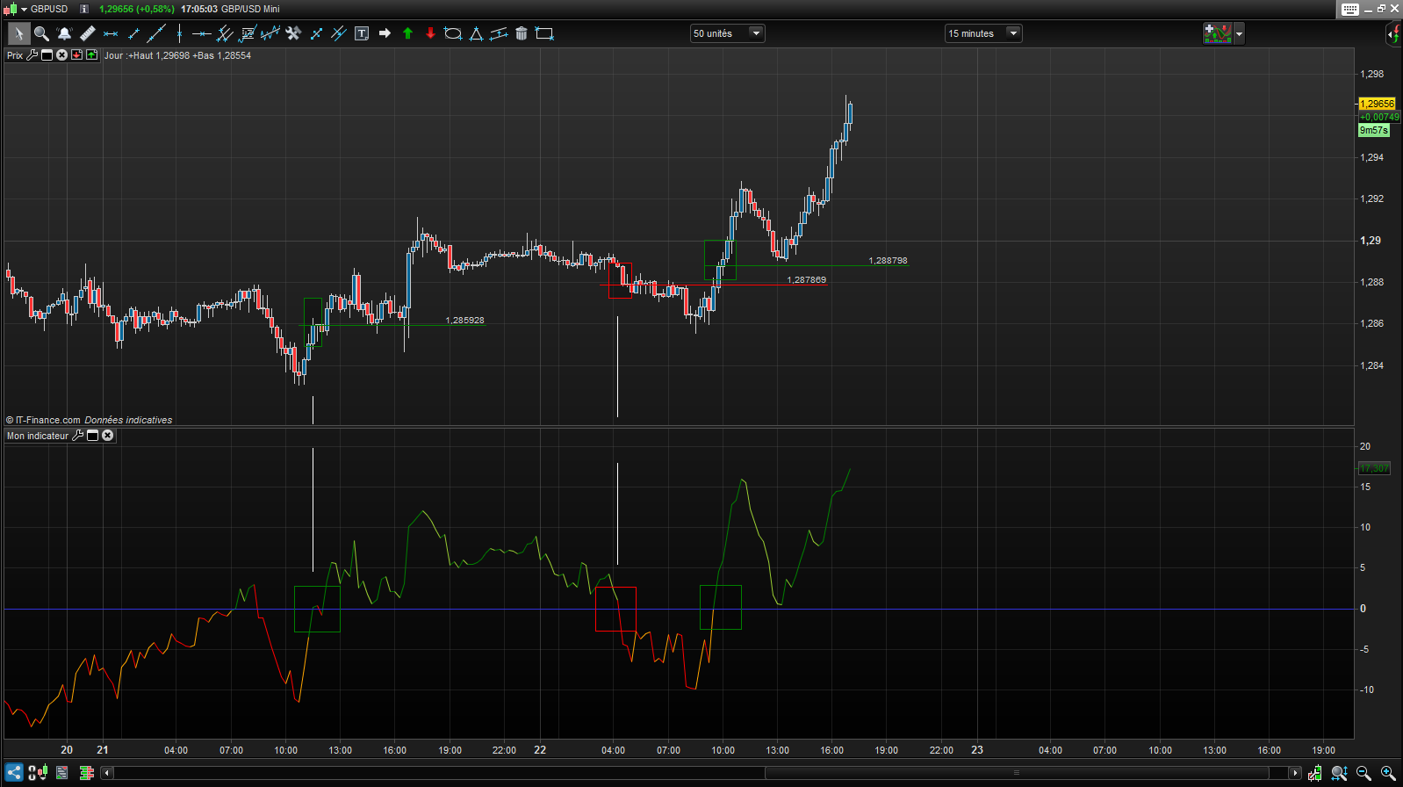Screen dimensions: 1403x787
Task: Open the on-screen keyboard icon
Action: click(x=1350, y=9)
